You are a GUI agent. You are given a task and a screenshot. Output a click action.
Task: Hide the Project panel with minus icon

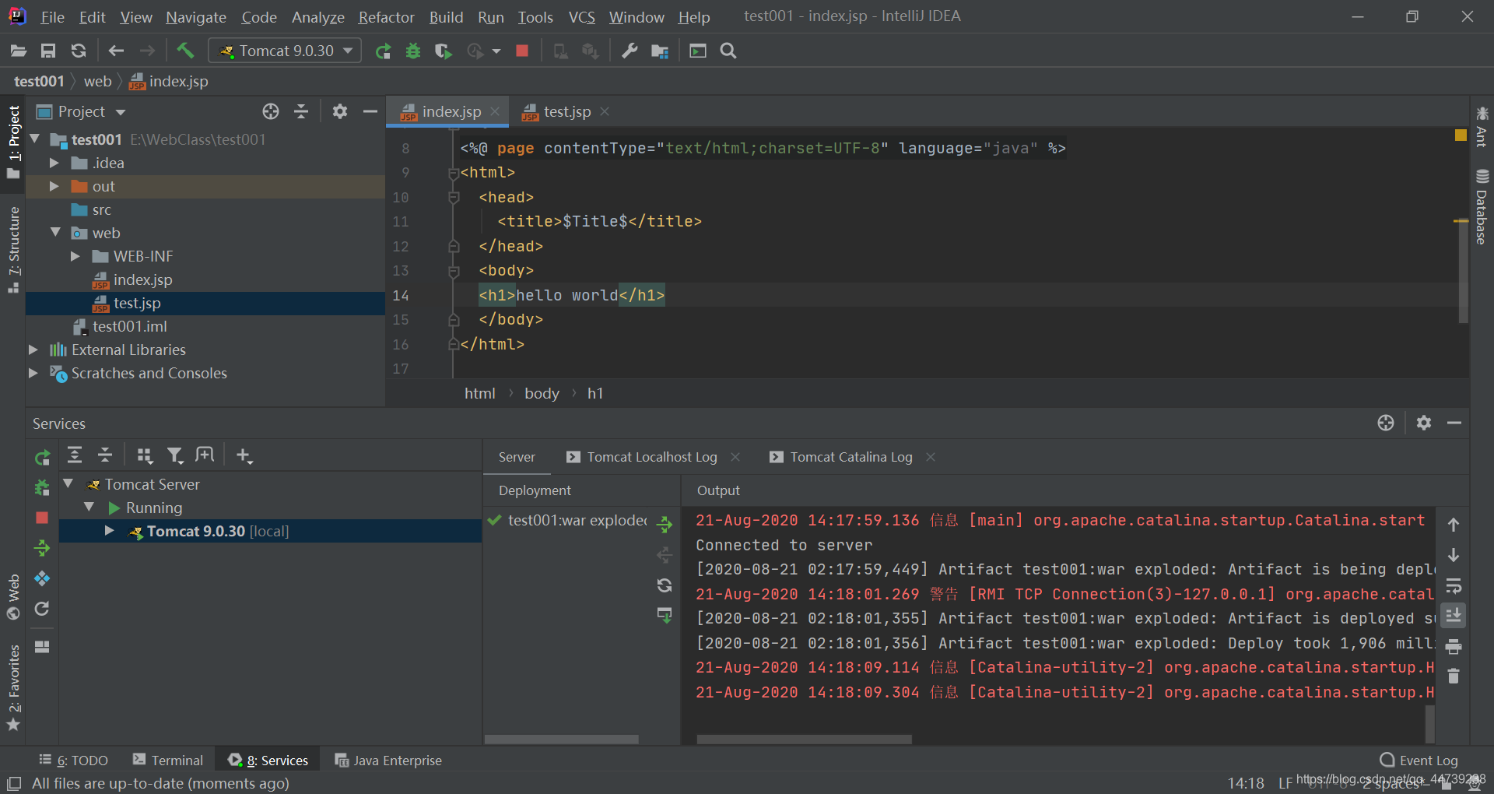370,111
